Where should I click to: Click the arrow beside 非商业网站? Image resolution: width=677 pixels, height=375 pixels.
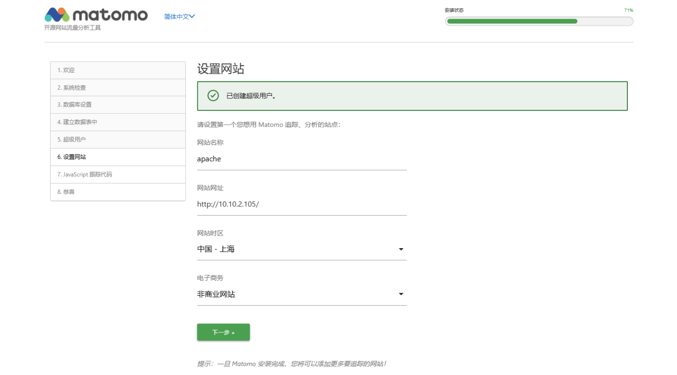point(401,294)
